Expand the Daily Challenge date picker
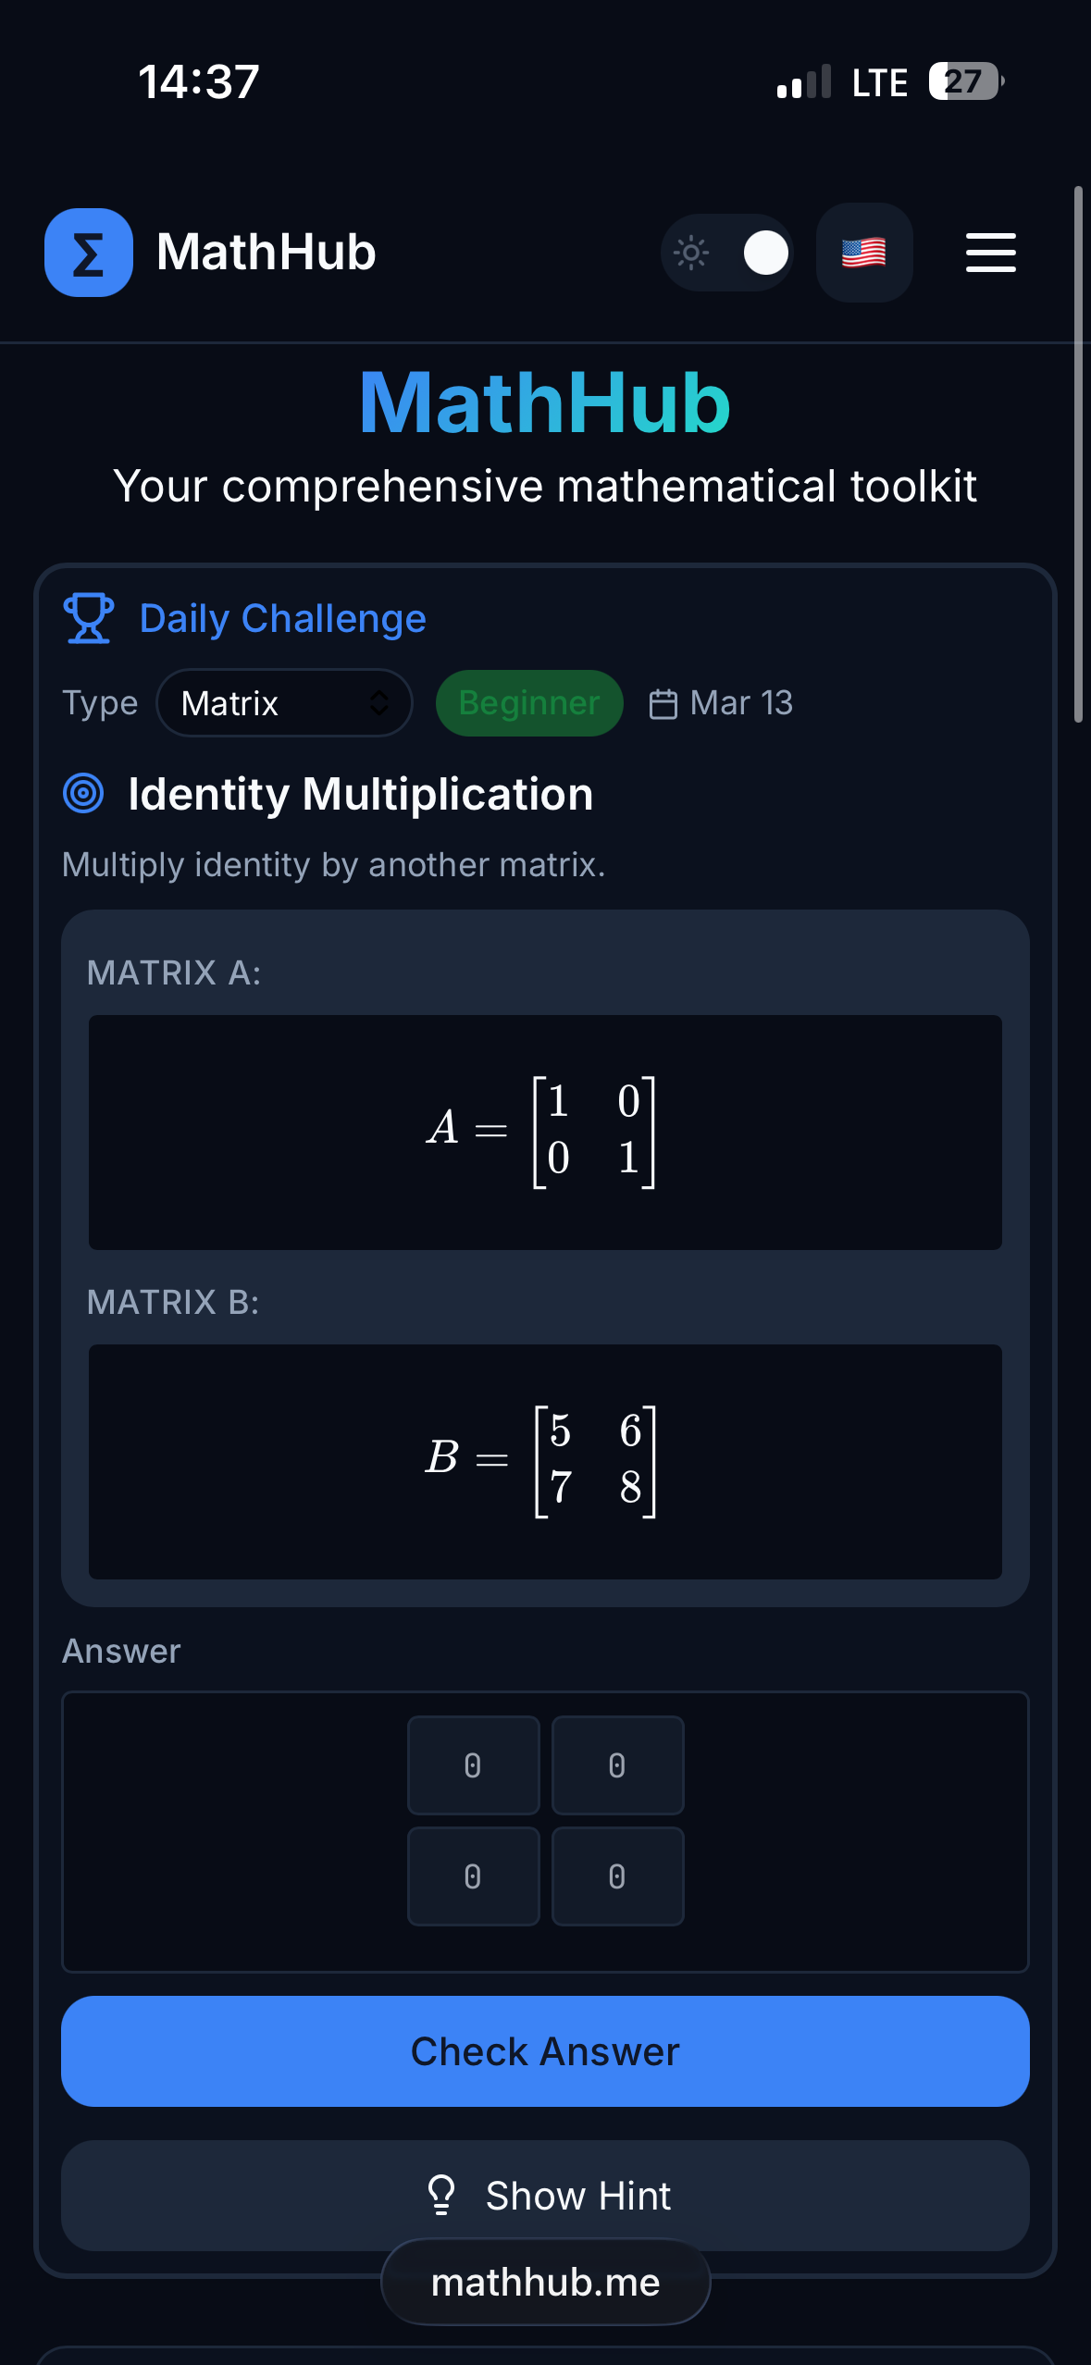This screenshot has width=1091, height=2365. click(x=720, y=703)
